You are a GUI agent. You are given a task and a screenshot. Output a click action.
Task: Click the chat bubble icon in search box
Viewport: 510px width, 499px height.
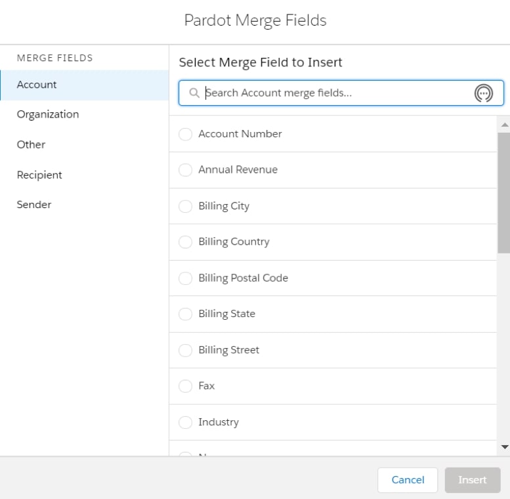[x=484, y=93]
